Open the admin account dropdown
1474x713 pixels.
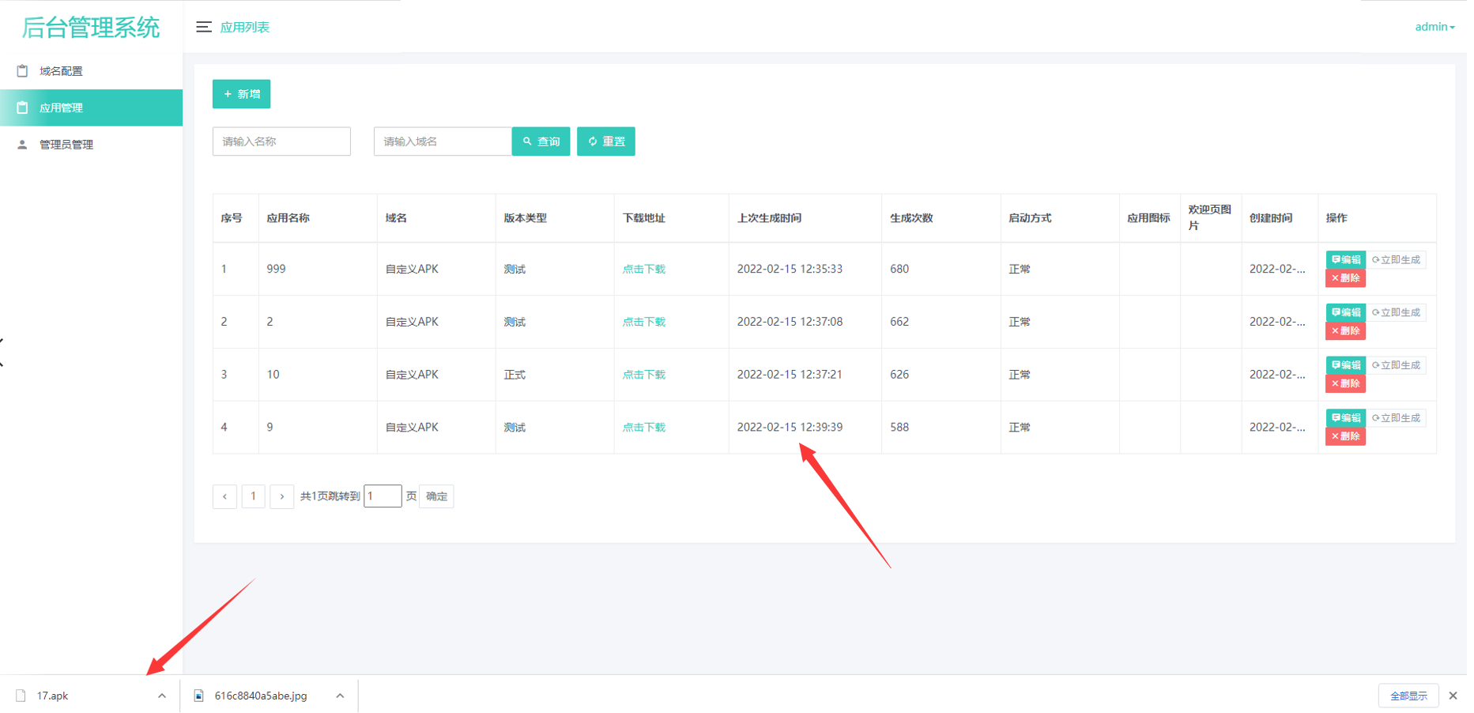click(1434, 26)
